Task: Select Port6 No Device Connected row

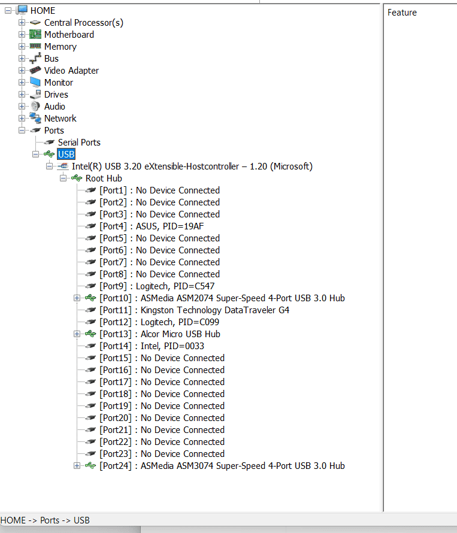Action: pyautogui.click(x=159, y=250)
